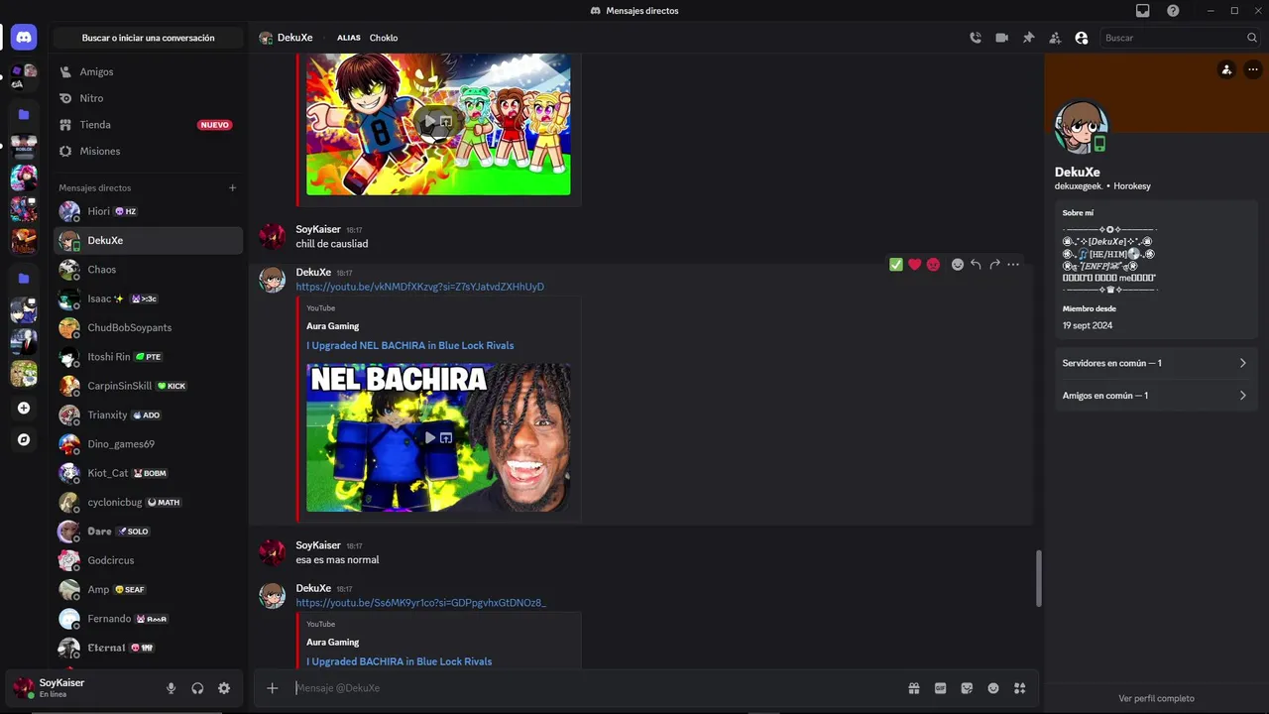Open Amigos friends page
This screenshot has width=1269, height=714.
coord(147,71)
